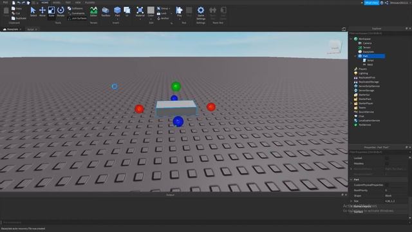Open the Toolbox
The height and width of the screenshot is (232, 412).
tap(106, 12)
